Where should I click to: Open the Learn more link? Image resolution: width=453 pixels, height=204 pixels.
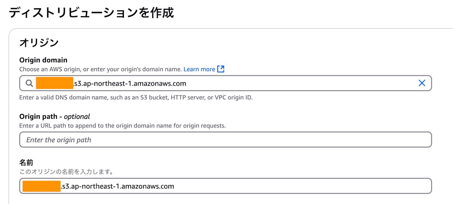pyautogui.click(x=199, y=69)
